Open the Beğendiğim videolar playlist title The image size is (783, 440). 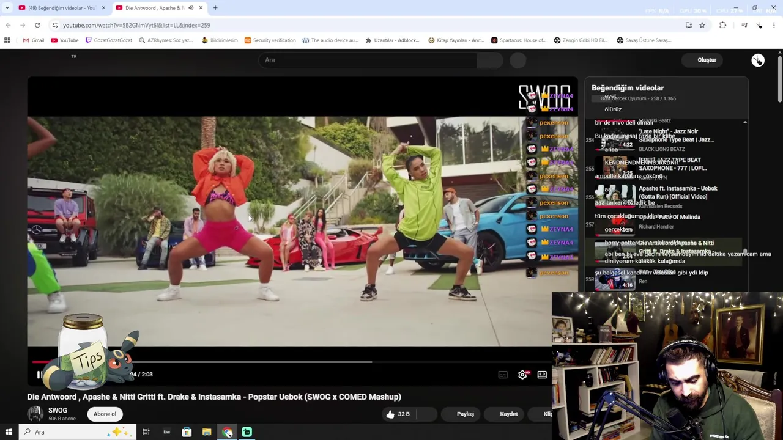(628, 88)
